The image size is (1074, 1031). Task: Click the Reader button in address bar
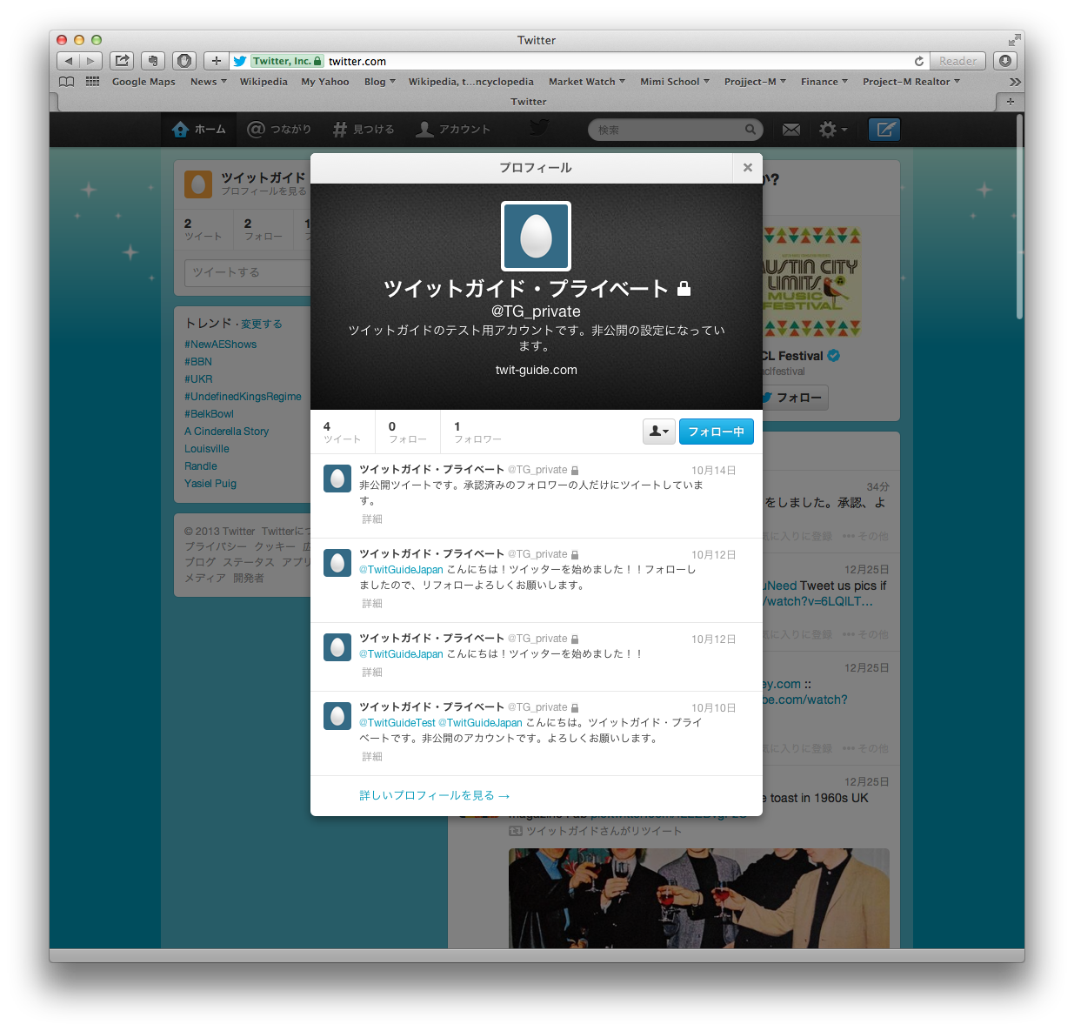click(x=957, y=61)
